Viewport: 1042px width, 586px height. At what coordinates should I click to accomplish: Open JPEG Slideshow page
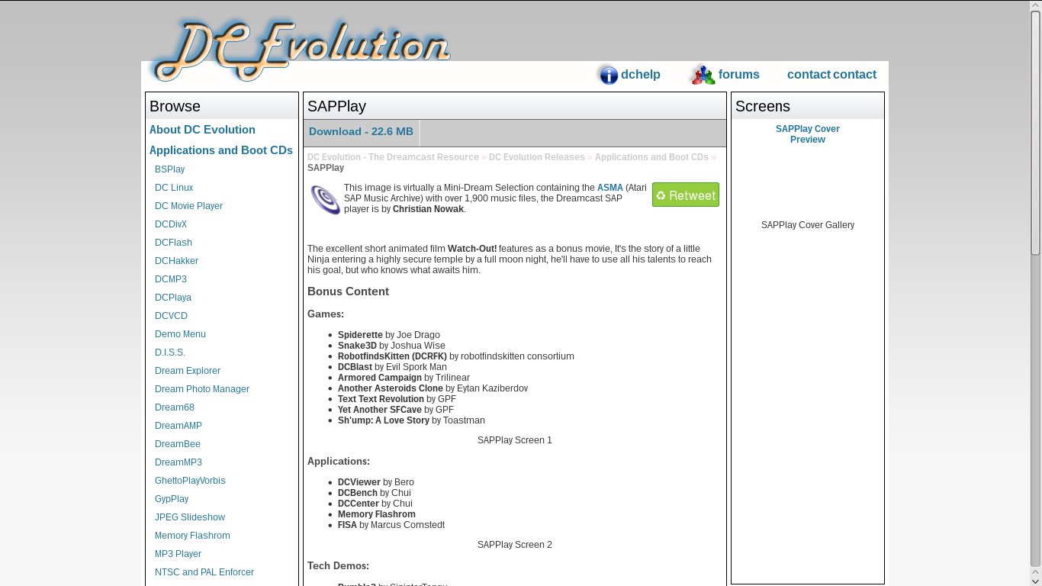190,517
